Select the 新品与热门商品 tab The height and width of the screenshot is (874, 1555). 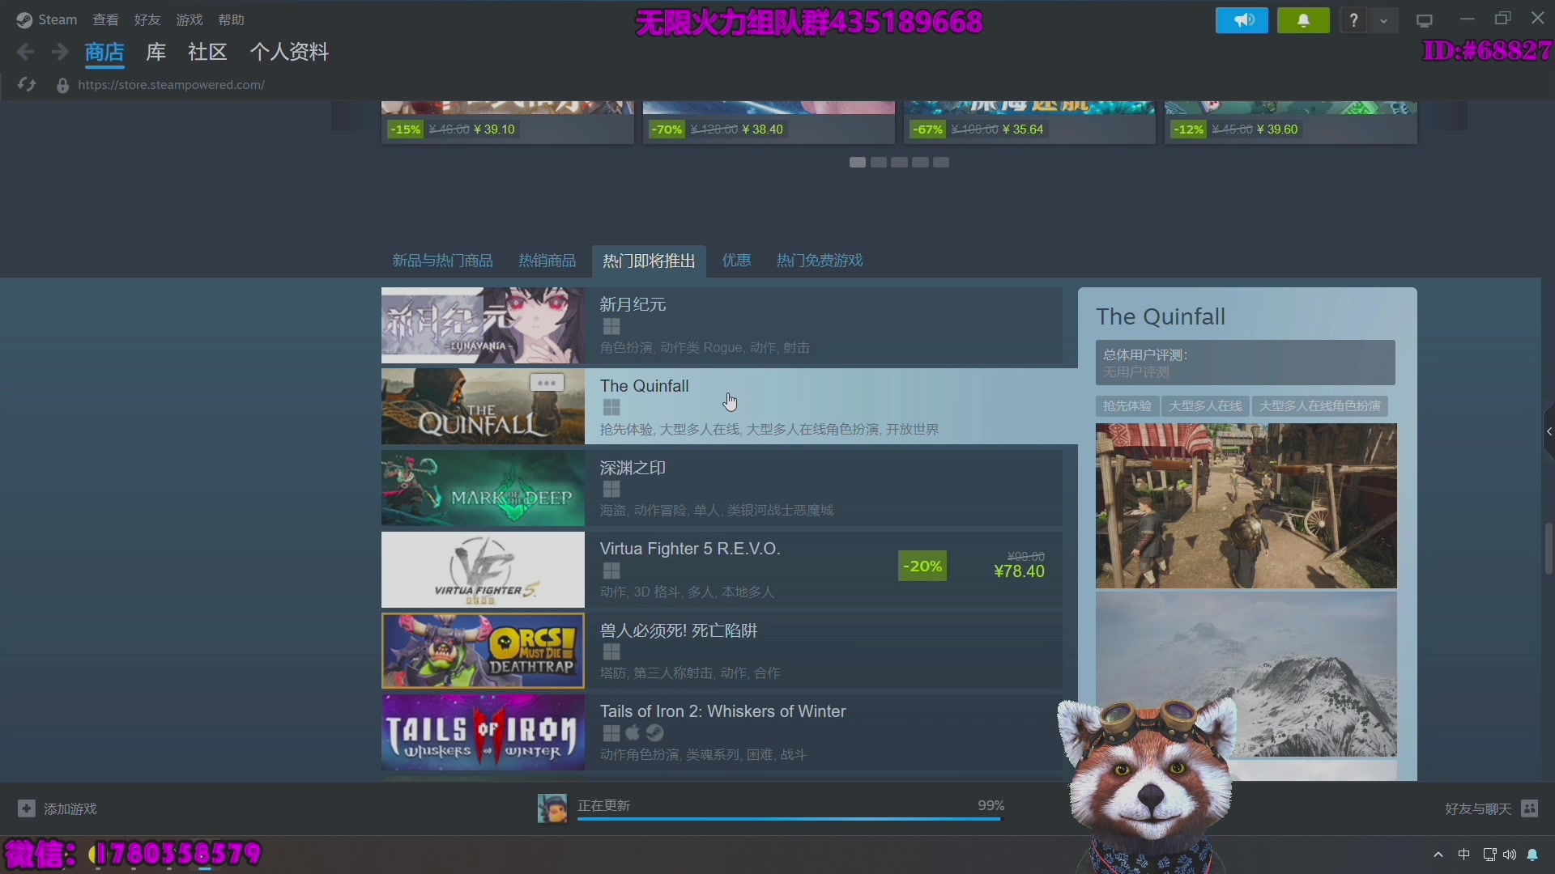[x=442, y=261]
